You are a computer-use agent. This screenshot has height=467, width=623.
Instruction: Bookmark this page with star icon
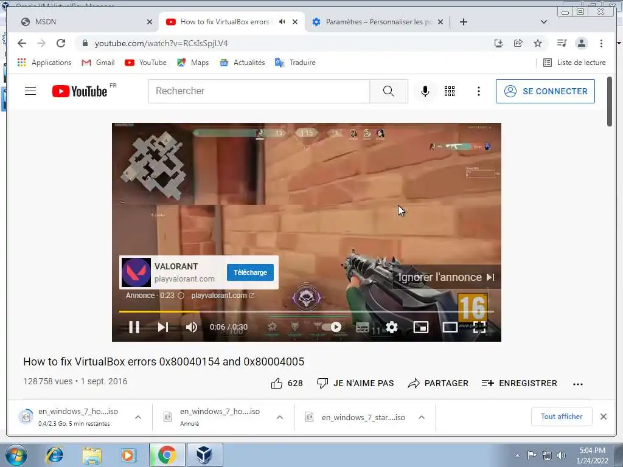[538, 43]
